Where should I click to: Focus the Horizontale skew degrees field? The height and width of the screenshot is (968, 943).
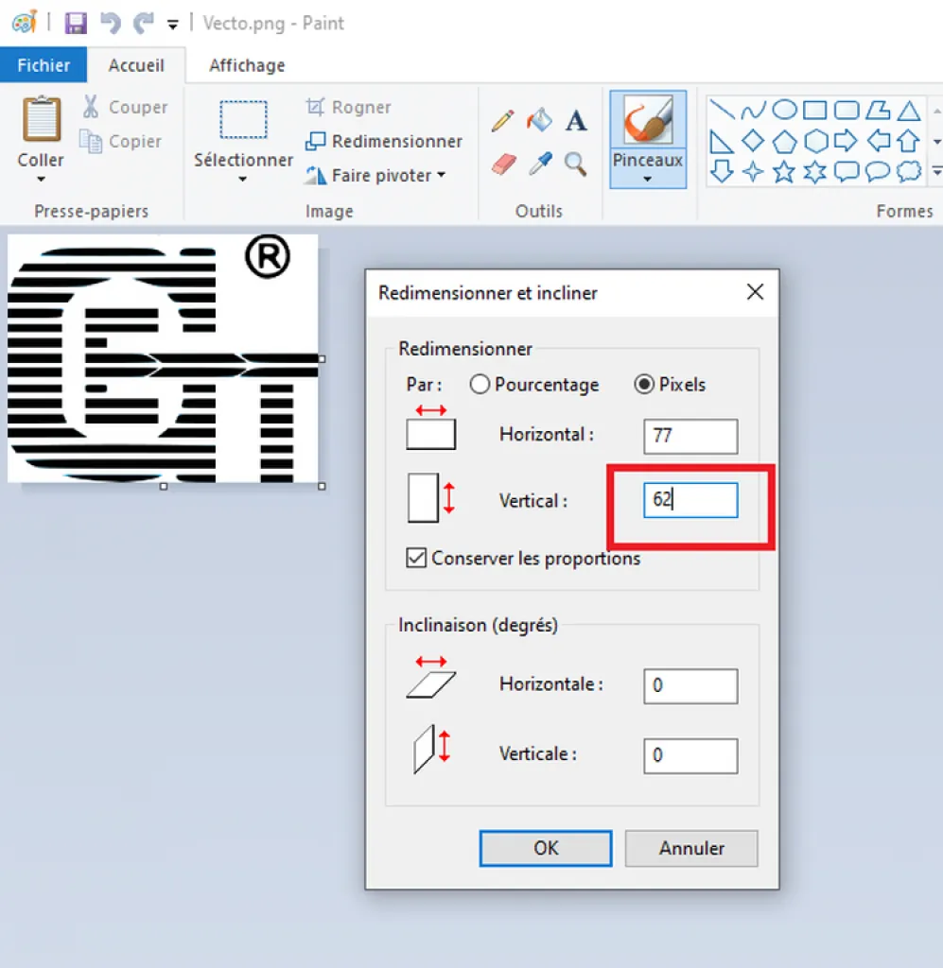point(690,686)
